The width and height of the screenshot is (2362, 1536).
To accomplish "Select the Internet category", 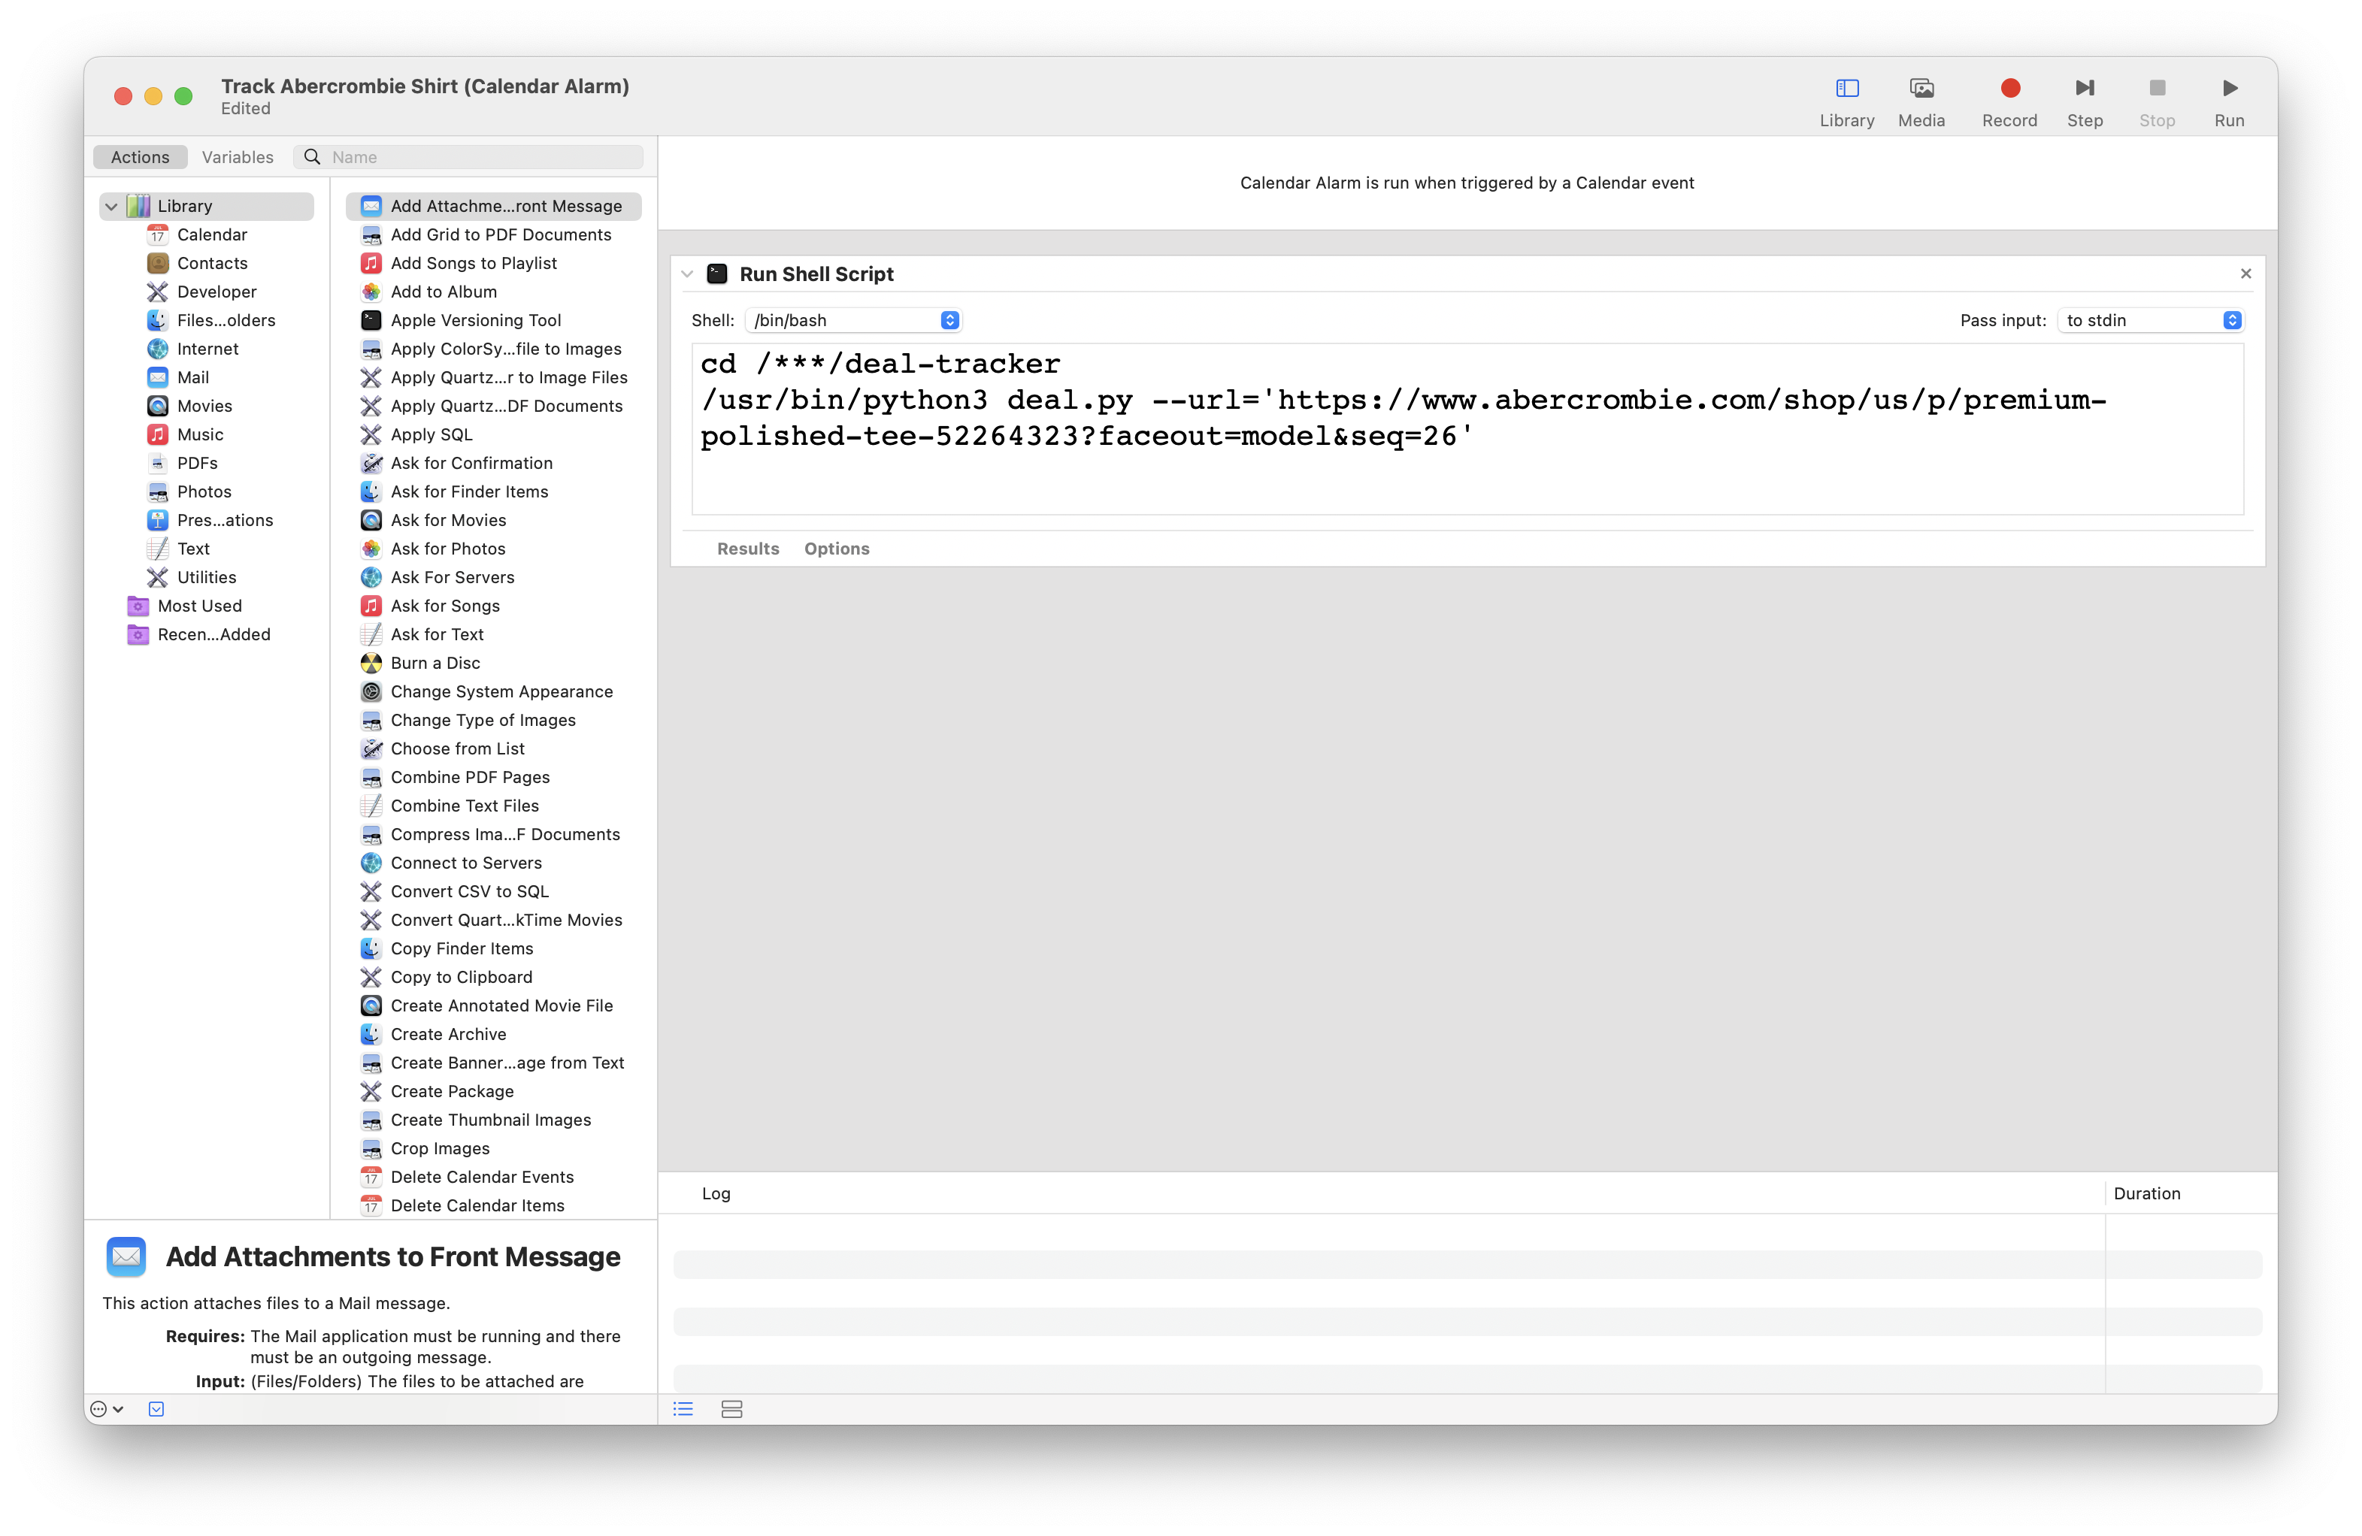I will click(207, 348).
